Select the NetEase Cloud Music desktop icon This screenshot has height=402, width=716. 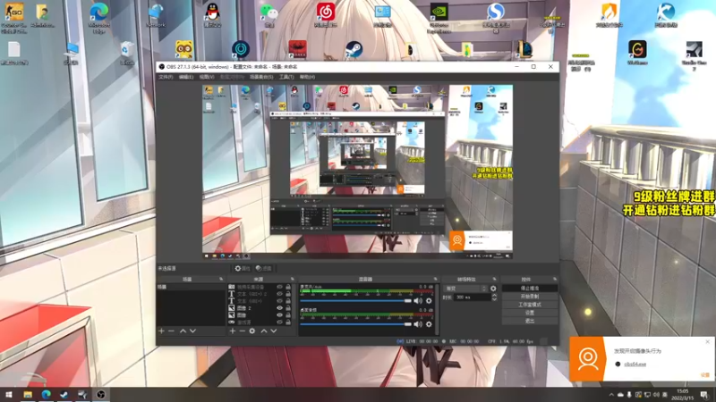326,15
